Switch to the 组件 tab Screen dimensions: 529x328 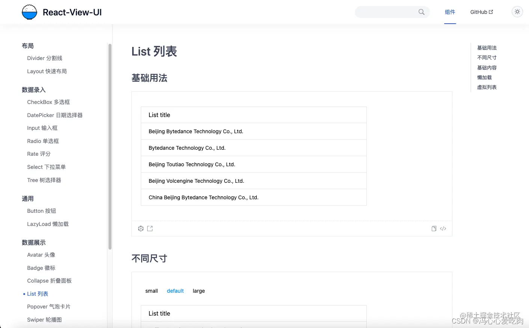click(450, 12)
